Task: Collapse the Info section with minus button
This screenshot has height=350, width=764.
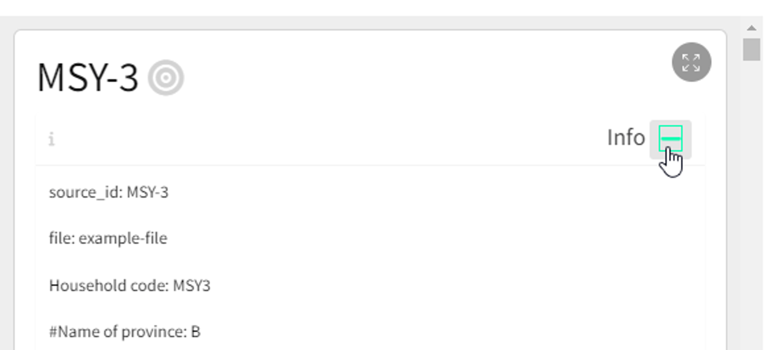Action: point(670,139)
